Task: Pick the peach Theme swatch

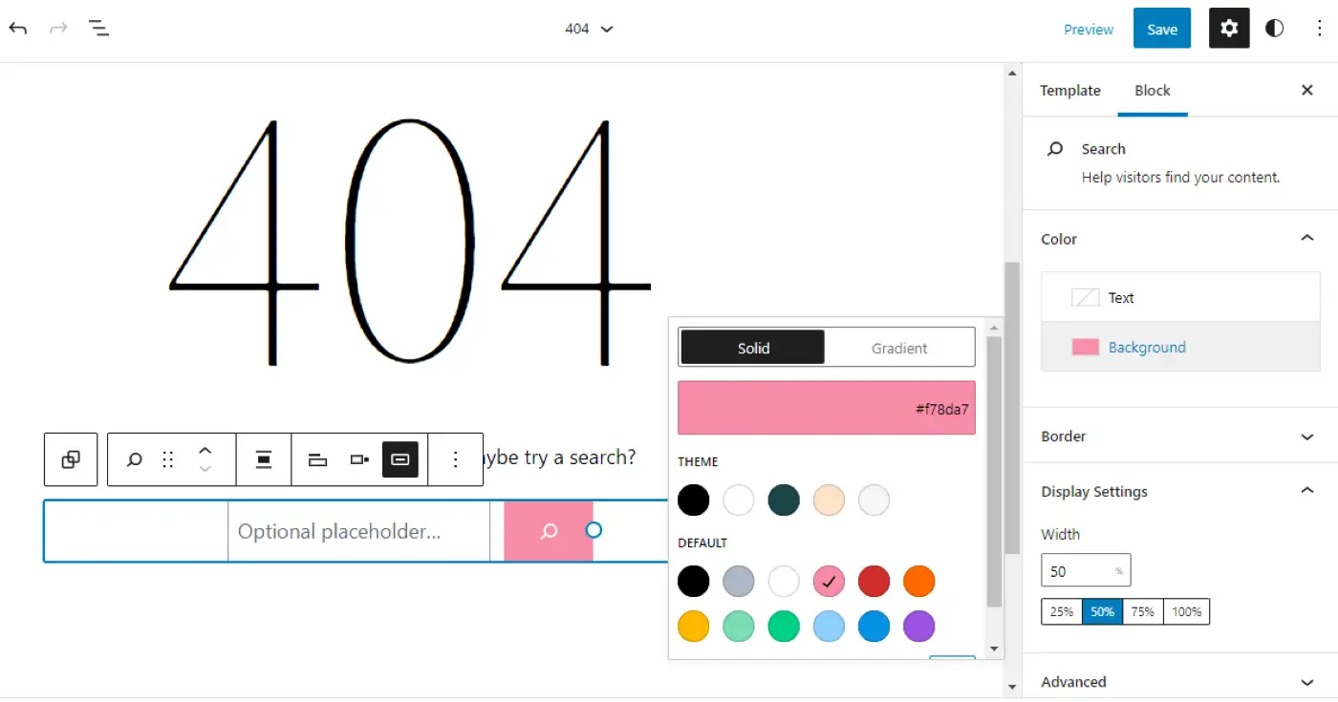Action: 829,500
